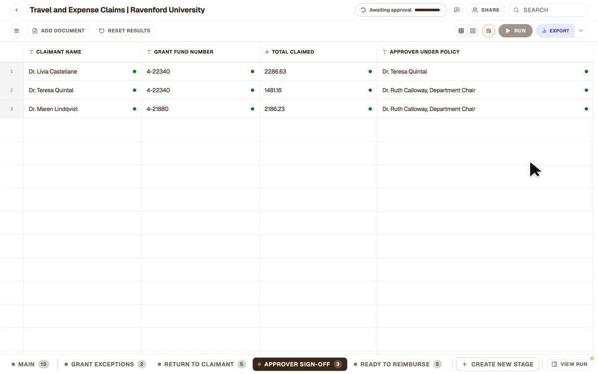Select the Dr. Teresa Quintal claimant cell
Screen dimensions: 598x374
(x=83, y=90)
